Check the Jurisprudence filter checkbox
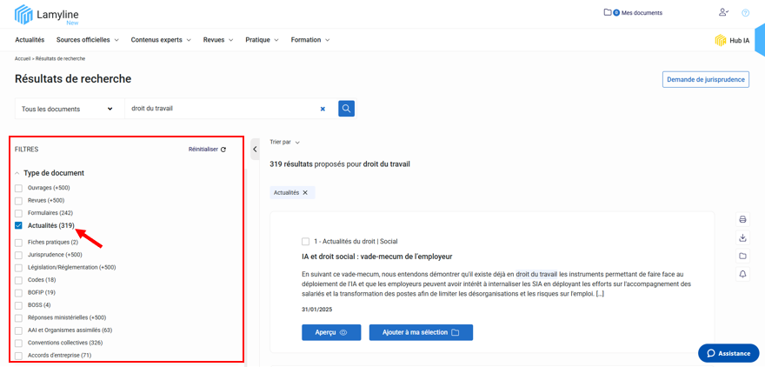The image size is (765, 367). tap(18, 255)
